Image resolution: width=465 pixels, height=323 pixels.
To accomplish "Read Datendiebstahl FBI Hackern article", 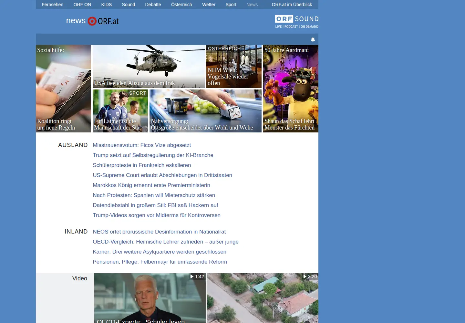I will coord(155,205).
